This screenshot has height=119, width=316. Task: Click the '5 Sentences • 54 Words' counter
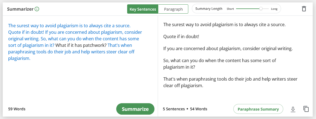(185, 109)
